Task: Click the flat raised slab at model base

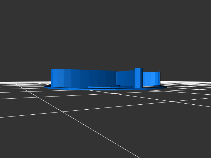Action: click(105, 87)
